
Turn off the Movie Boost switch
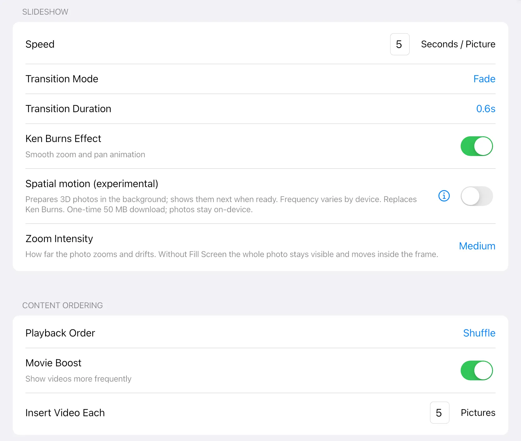click(x=477, y=370)
